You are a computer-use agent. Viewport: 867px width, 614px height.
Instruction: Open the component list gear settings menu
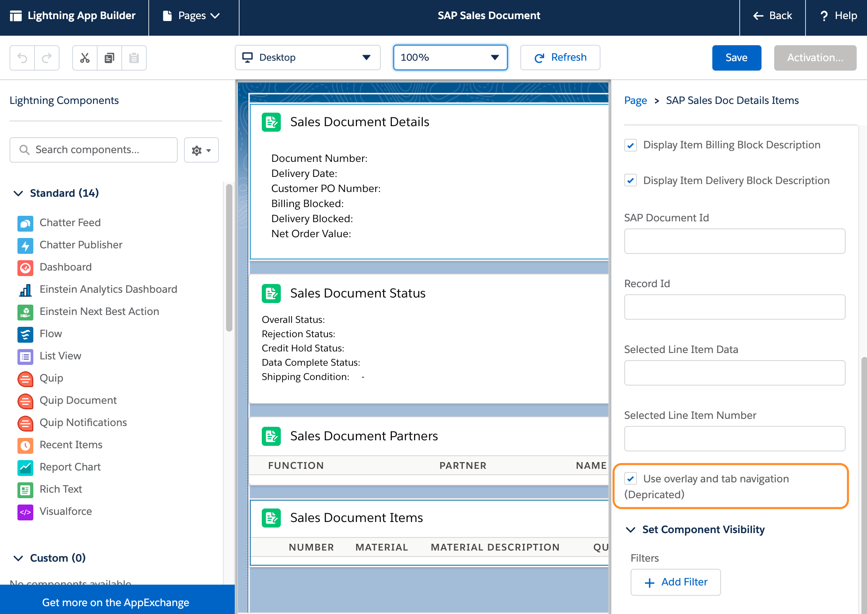click(201, 150)
